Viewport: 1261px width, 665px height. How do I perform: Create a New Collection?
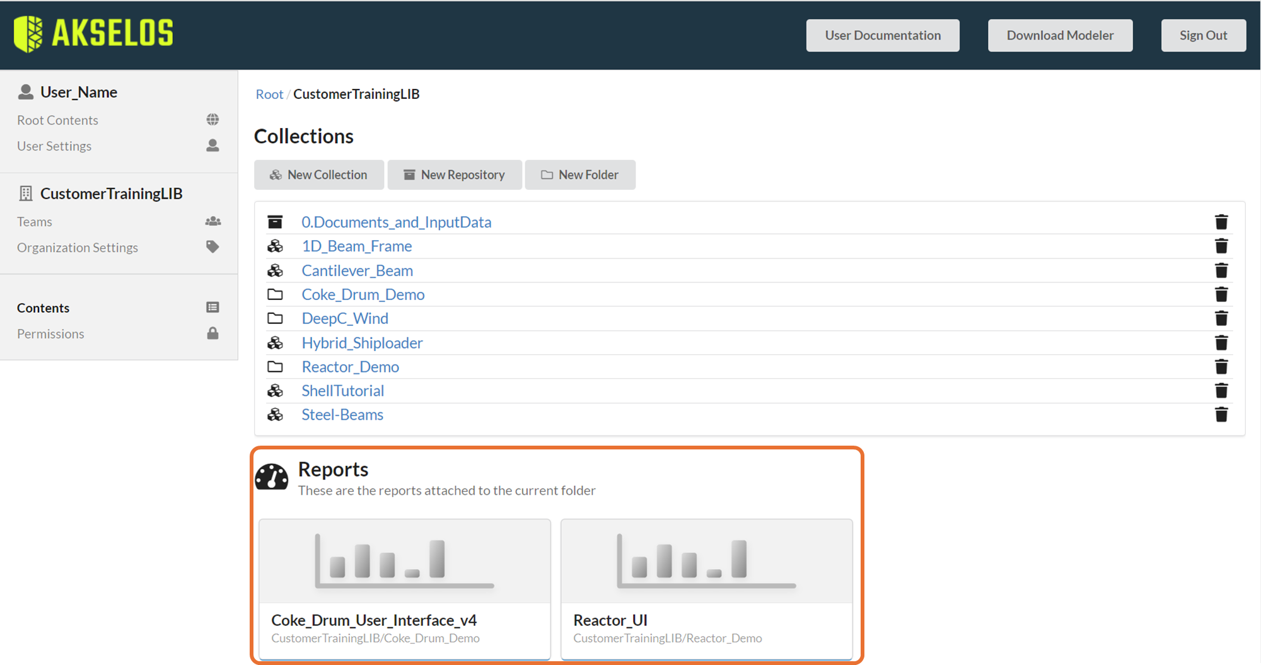pyautogui.click(x=319, y=175)
